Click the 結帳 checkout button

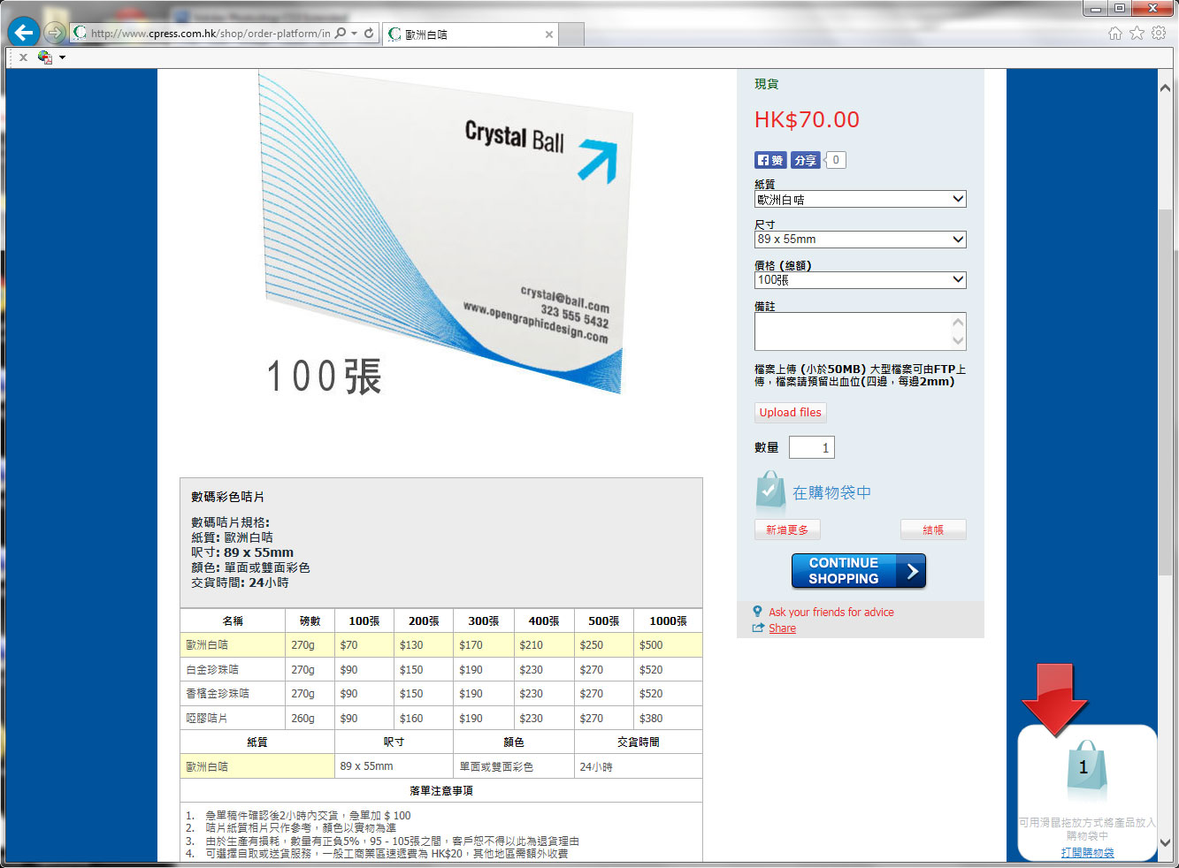[933, 529]
